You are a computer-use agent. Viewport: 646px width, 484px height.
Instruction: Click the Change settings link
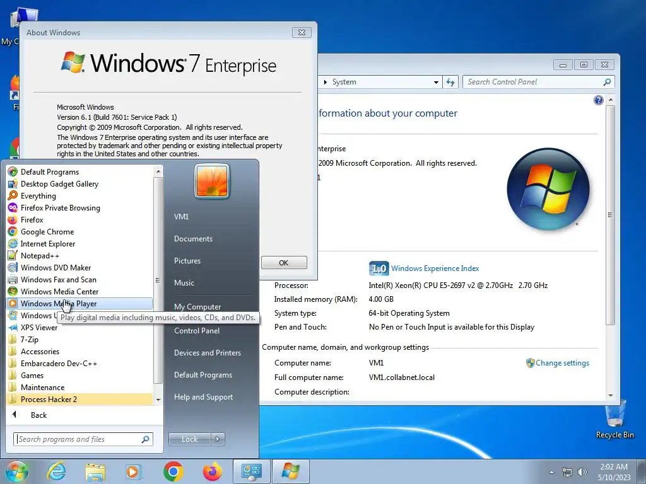562,363
